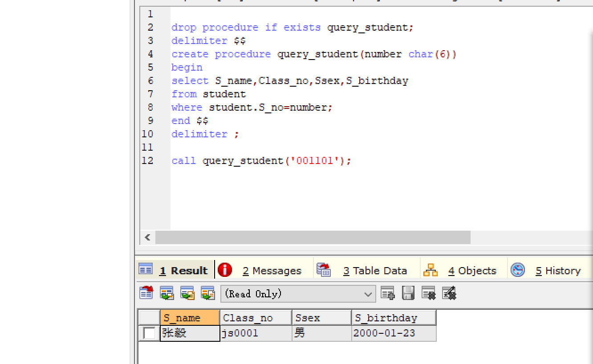Select the js0001 cell
Screen dimensions: 593x364
[256, 333]
